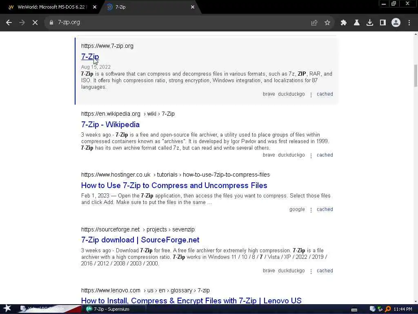Image resolution: width=418 pixels, height=314 pixels.
Task: Click the https://en.wikipedia.org URL text
Action: pos(111,114)
